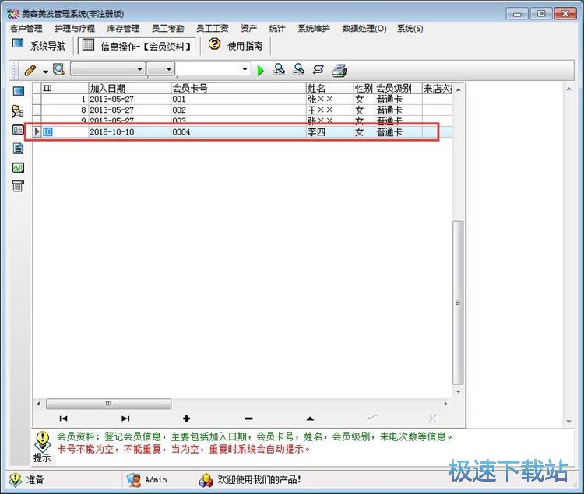Go to last record navigator button
The height and width of the screenshot is (494, 584).
[125, 419]
